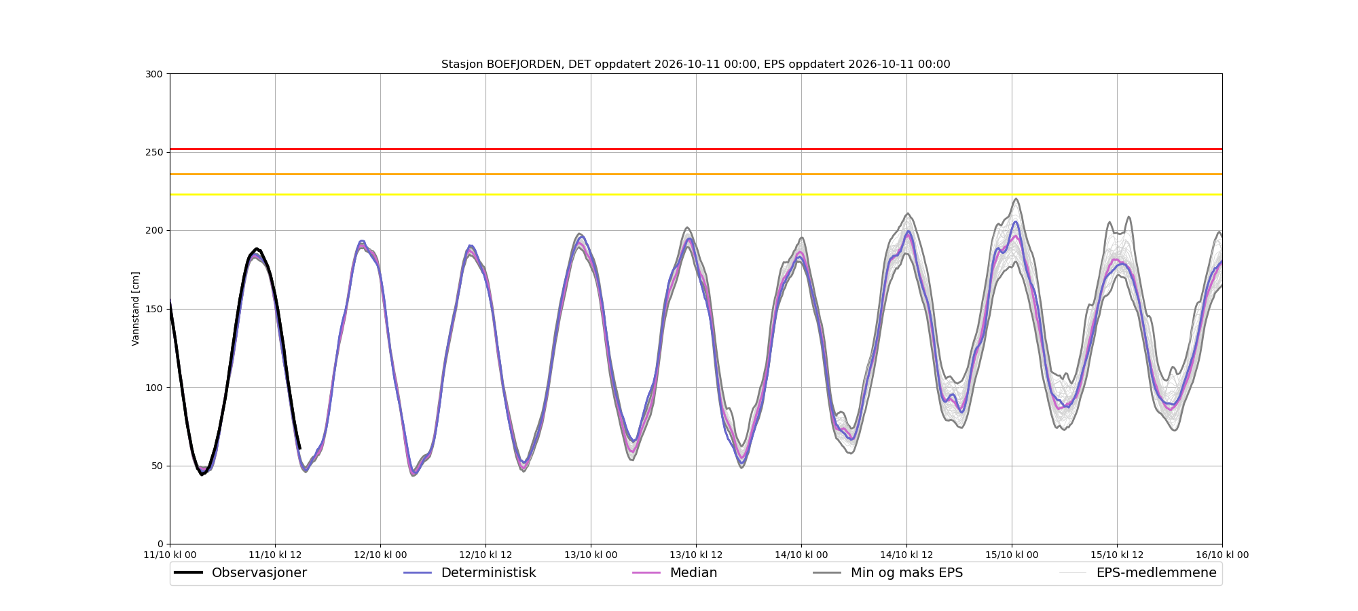The width and height of the screenshot is (1358, 611).
Task: Click the Deterministisk legend label
Action: 488,573
